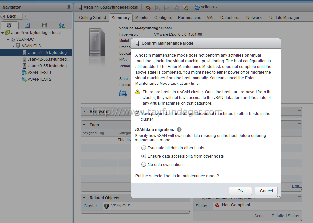Click the vsan-n3-65 host icon in tree
Image resolution: width=313 pixels, height=223 pixels.
tap(24, 66)
